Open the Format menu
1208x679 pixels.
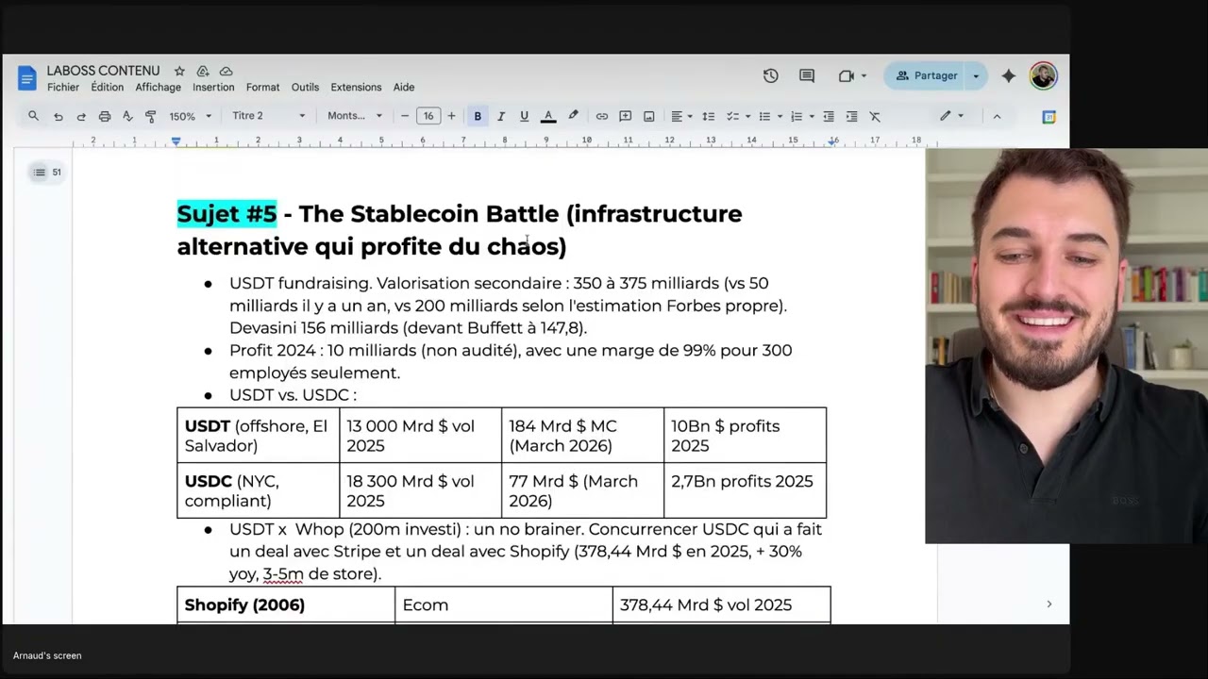(262, 87)
